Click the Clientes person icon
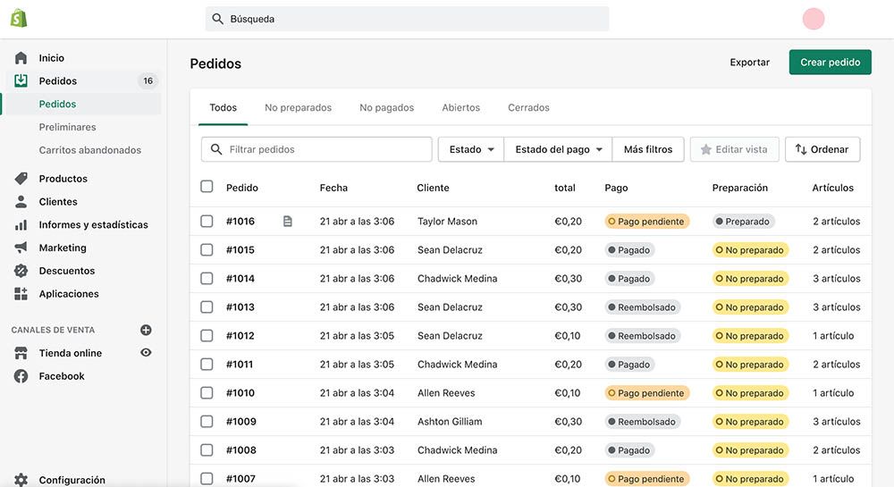The width and height of the screenshot is (894, 487). (21, 201)
